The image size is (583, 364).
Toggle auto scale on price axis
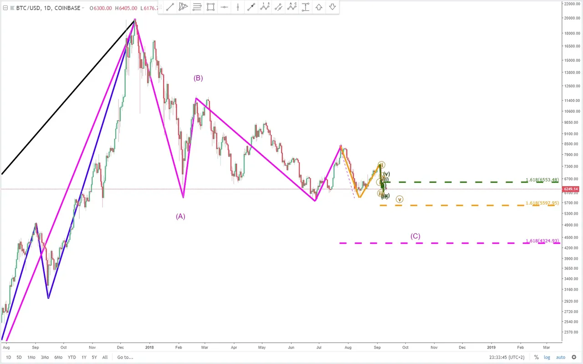pos(561,357)
